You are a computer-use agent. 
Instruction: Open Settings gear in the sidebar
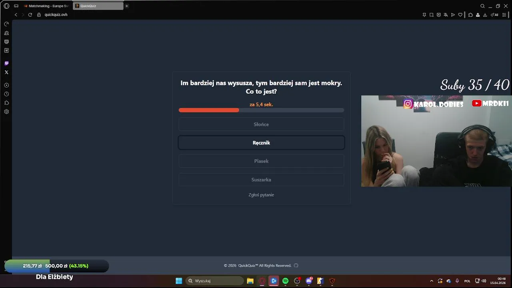click(6, 112)
